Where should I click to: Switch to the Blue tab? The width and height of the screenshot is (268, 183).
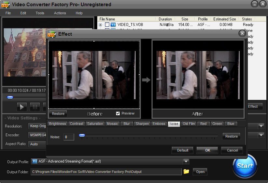coord(231,124)
